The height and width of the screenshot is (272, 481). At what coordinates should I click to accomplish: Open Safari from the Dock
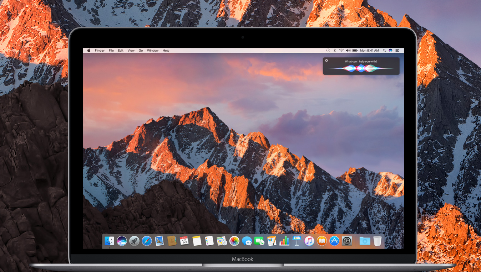tap(146, 241)
